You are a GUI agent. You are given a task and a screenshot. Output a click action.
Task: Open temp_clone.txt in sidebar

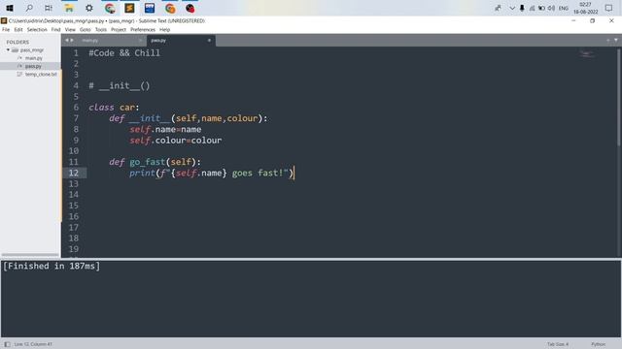tap(41, 74)
